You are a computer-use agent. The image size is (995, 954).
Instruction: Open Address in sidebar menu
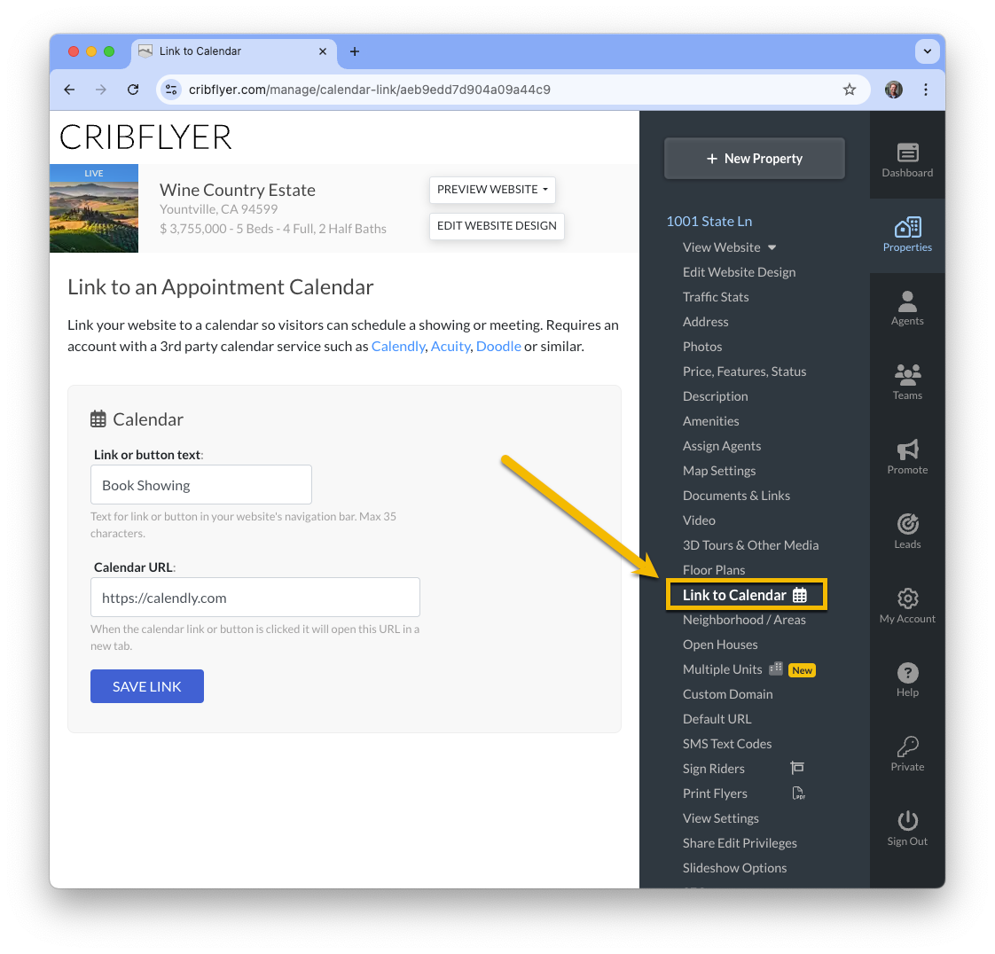[705, 322]
